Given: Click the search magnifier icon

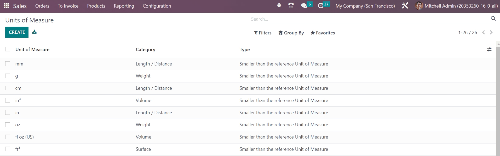Looking at the screenshot, I should (x=493, y=18).
